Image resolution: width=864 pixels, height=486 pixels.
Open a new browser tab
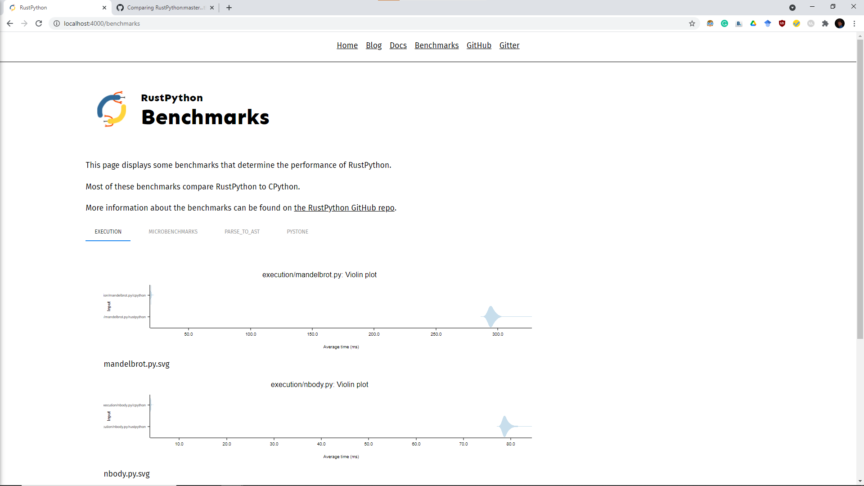point(229,8)
